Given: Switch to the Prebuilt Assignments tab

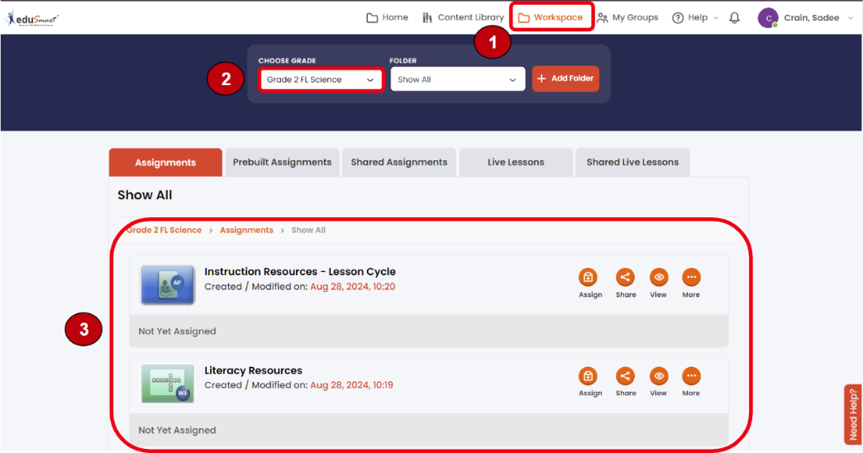Looking at the screenshot, I should (x=282, y=162).
